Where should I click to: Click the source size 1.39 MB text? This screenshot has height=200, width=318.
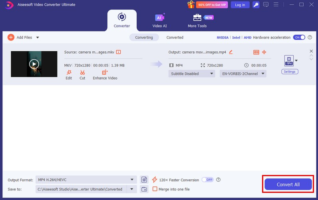click(118, 65)
